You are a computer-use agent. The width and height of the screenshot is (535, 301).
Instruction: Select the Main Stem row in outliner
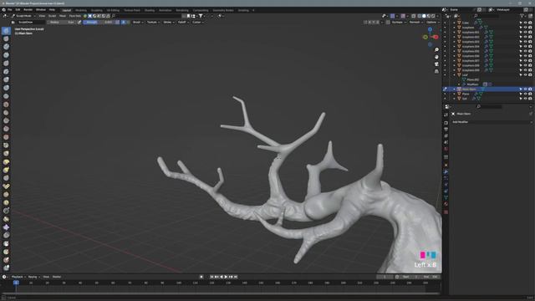tap(488, 89)
